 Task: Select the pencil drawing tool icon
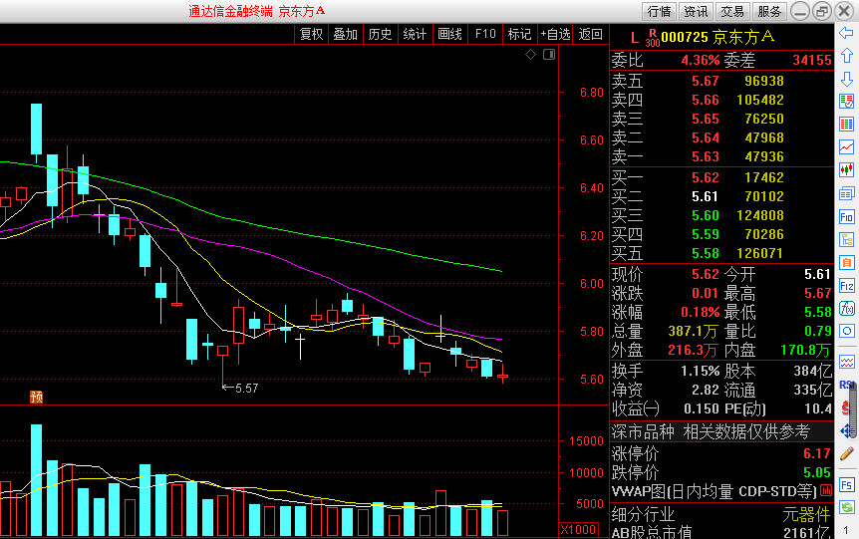[x=847, y=453]
